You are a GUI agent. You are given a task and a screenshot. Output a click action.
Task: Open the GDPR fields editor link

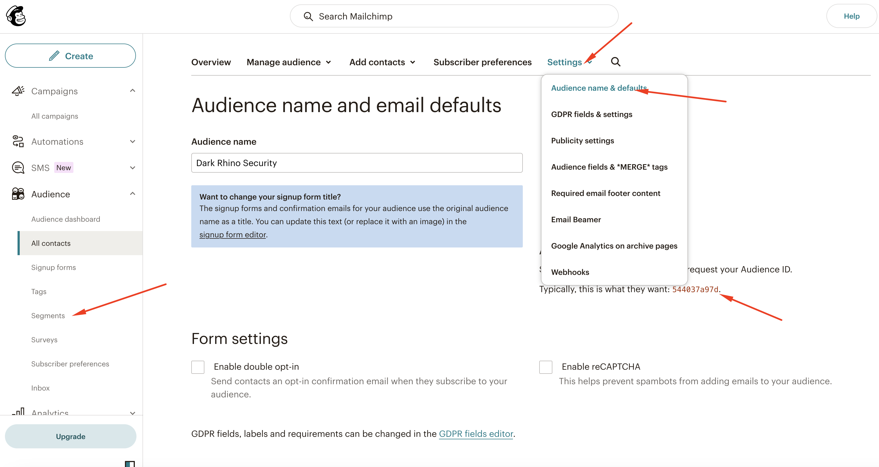click(x=476, y=434)
